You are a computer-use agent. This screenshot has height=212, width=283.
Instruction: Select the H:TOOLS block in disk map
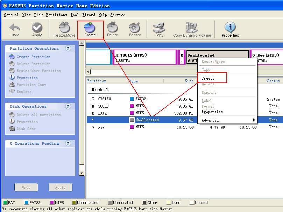point(145,57)
